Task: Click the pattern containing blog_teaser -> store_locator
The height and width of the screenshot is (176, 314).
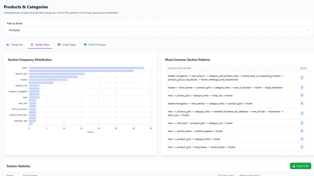Action: tap(237, 147)
